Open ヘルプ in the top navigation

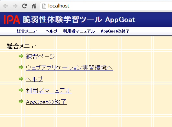click(x=52, y=31)
